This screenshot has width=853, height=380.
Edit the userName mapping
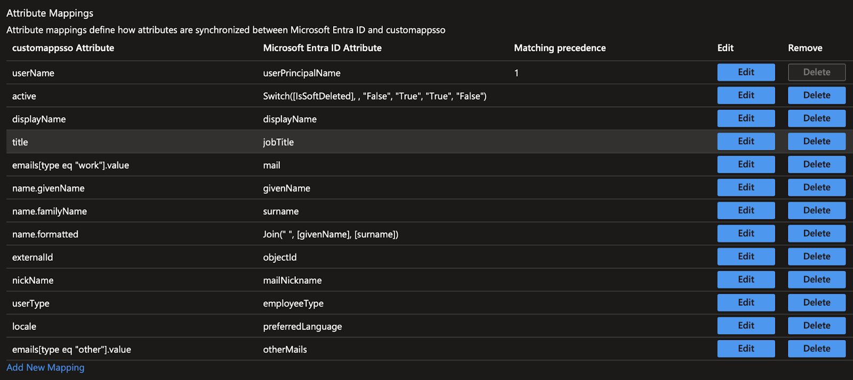point(746,72)
